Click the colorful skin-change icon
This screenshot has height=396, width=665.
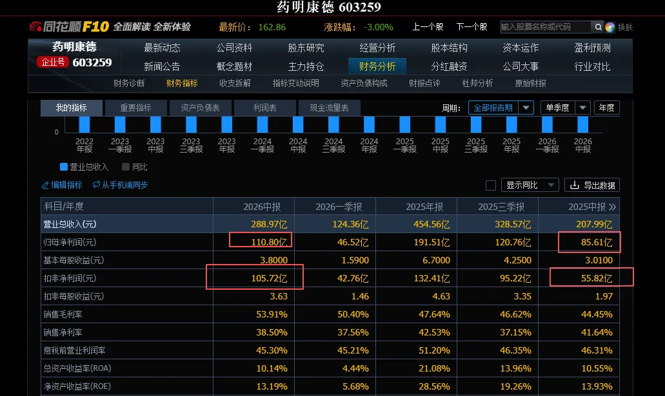point(610,27)
